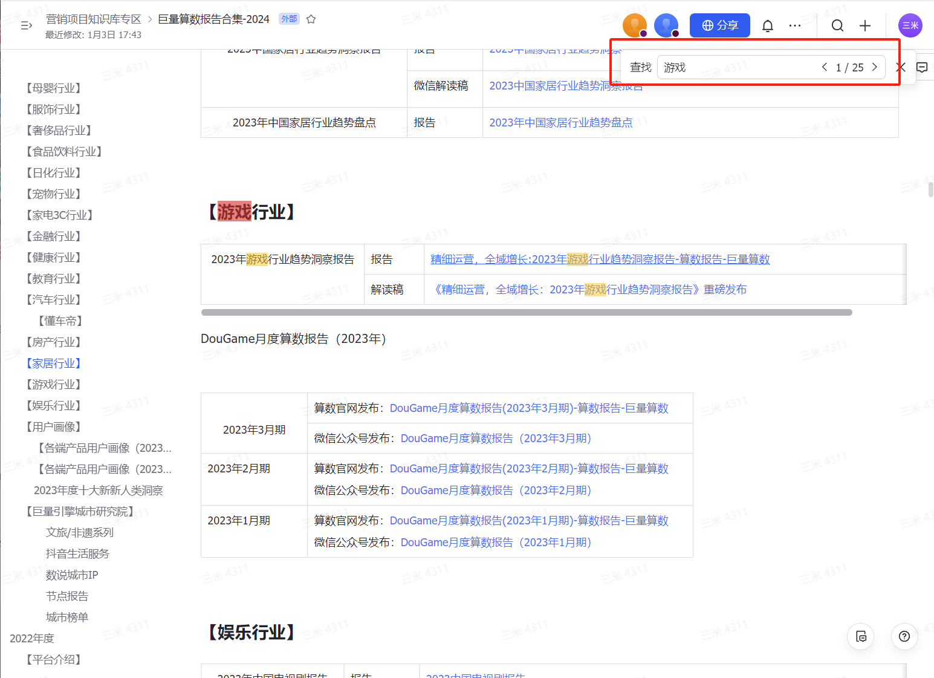Jump to 【日化行业】 in outline
This screenshot has width=934, height=678.
(x=53, y=173)
